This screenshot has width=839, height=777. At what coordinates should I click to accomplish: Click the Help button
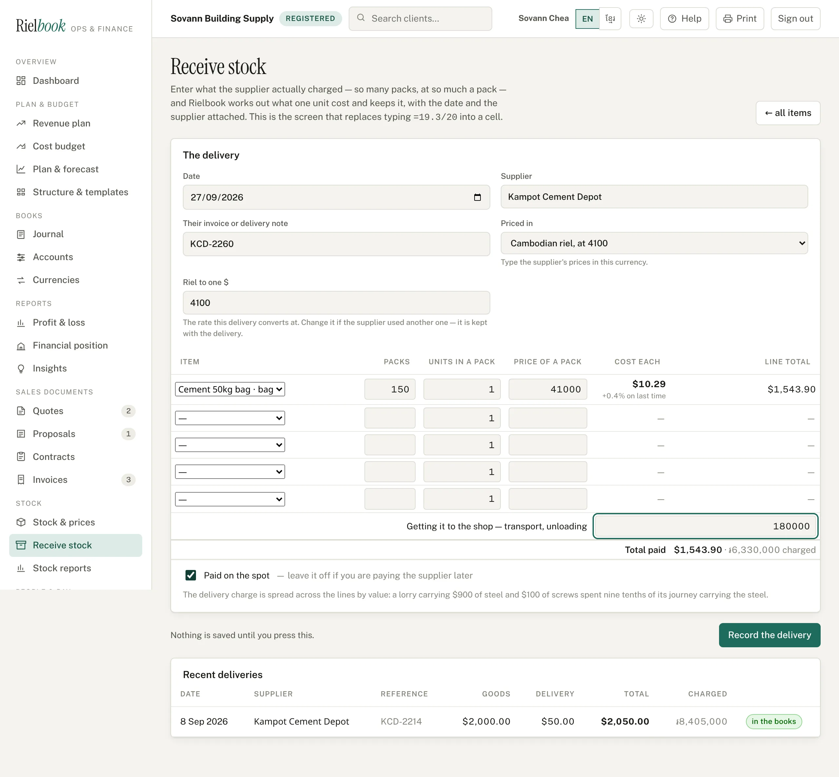684,18
